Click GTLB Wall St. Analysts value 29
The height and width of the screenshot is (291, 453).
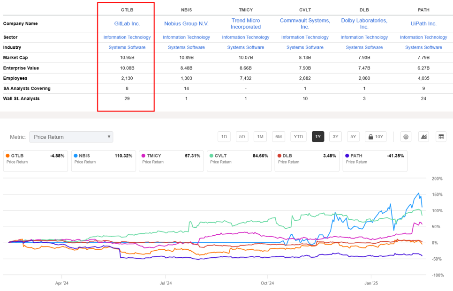click(x=127, y=98)
